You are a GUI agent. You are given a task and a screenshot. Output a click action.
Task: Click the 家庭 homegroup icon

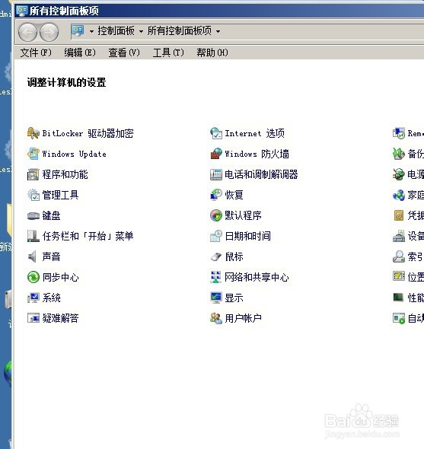[x=399, y=195]
